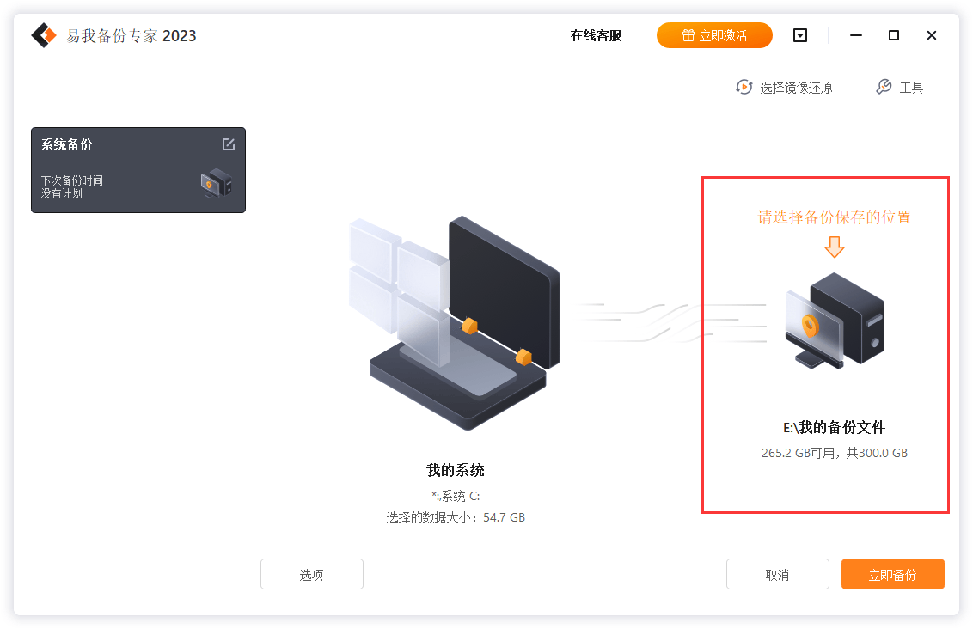Screen dimensions: 973x629
Task: Click the 取消 button
Action: click(778, 574)
